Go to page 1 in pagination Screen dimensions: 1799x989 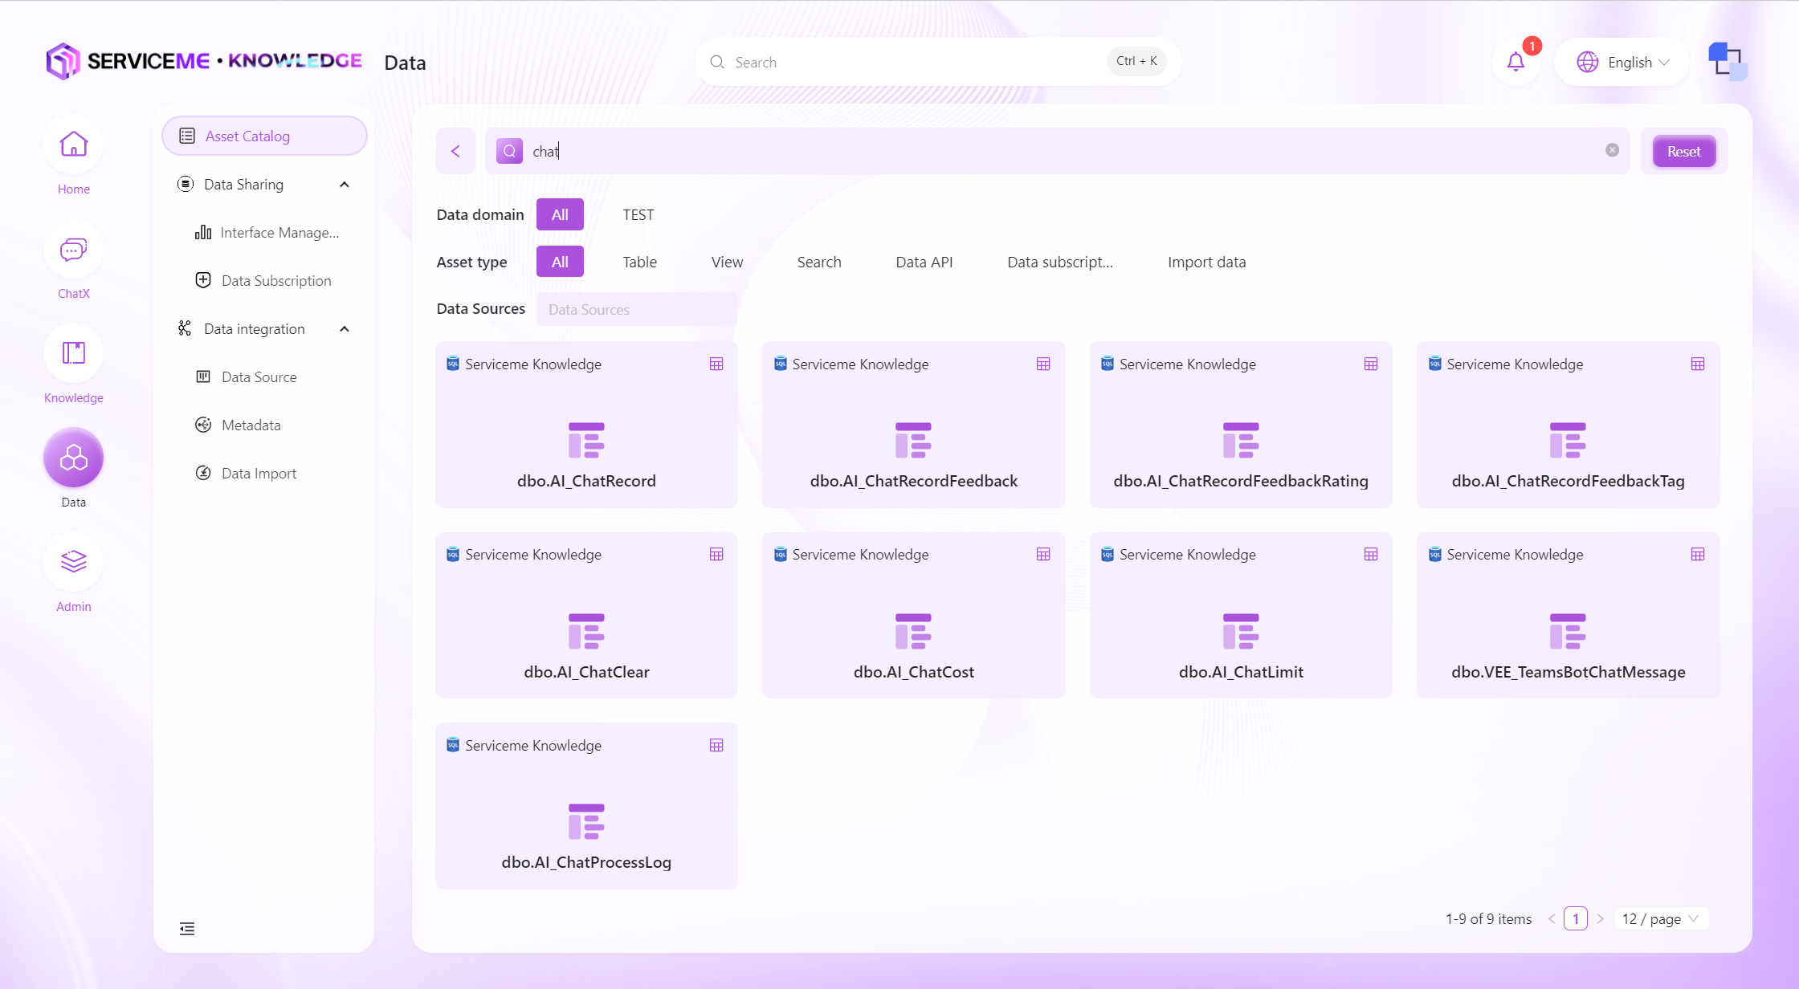pyautogui.click(x=1575, y=918)
